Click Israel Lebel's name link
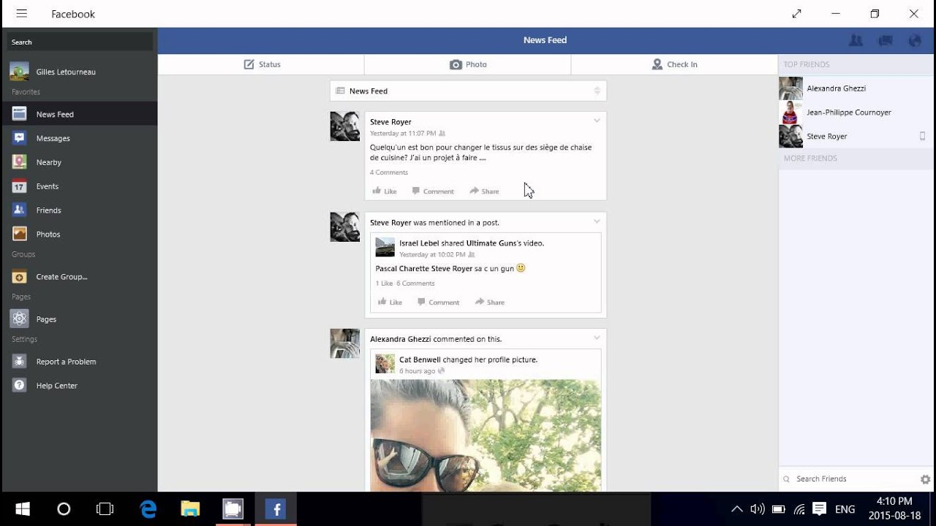 419,243
